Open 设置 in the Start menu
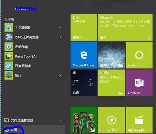This screenshot has width=156, height=134. (34, 130)
